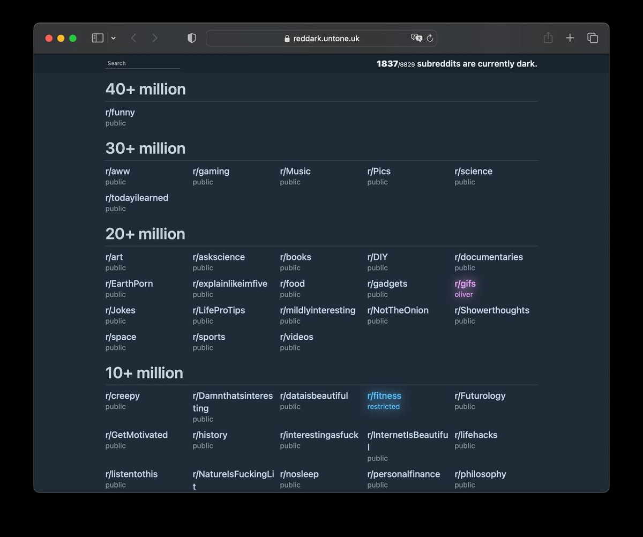The width and height of the screenshot is (643, 537).
Task: Open the r/books link
Action: pos(296,257)
